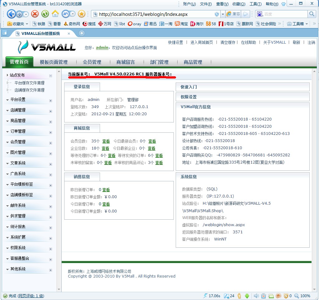Viewport: 319px width, 300px height.
Task: Click the green refresh page button
Action: point(45,14)
